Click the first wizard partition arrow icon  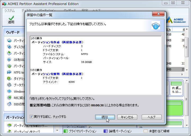click(9, 40)
